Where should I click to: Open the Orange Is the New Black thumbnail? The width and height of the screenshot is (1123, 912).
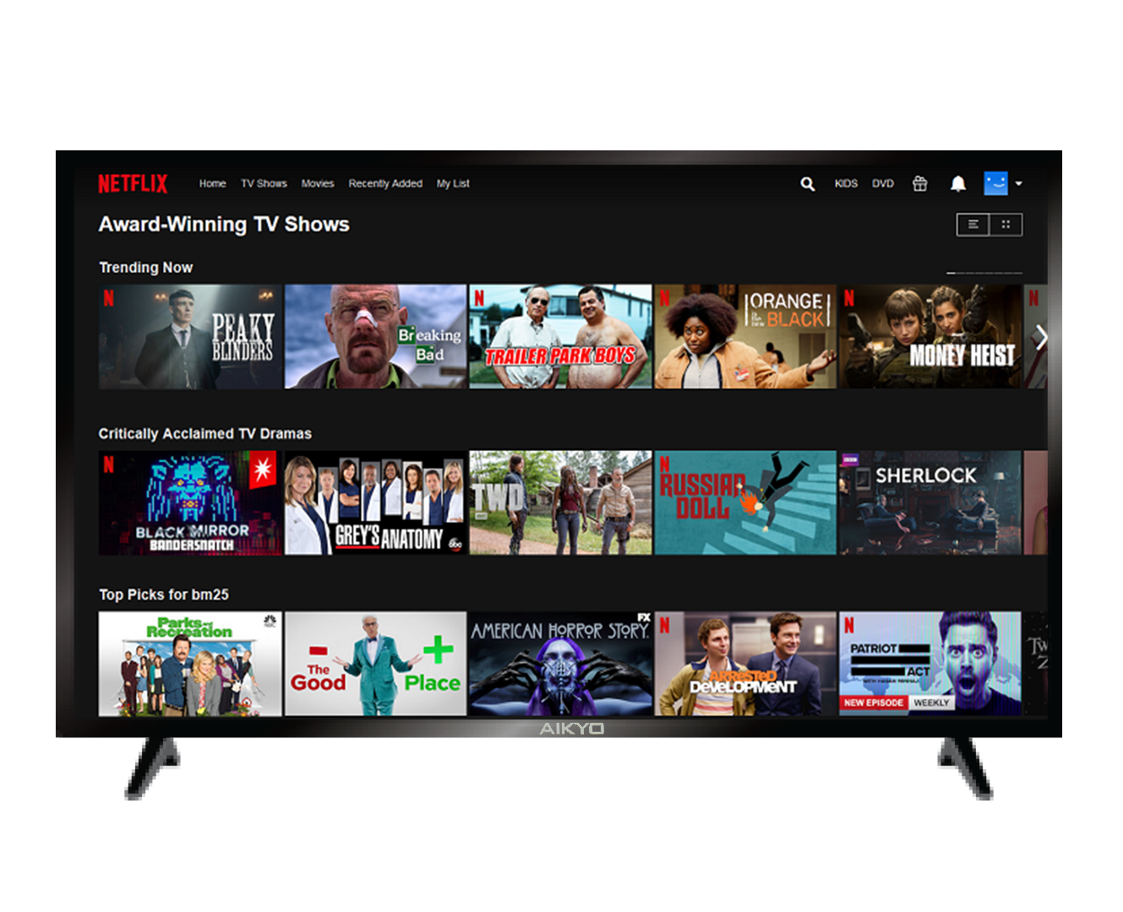tap(745, 336)
